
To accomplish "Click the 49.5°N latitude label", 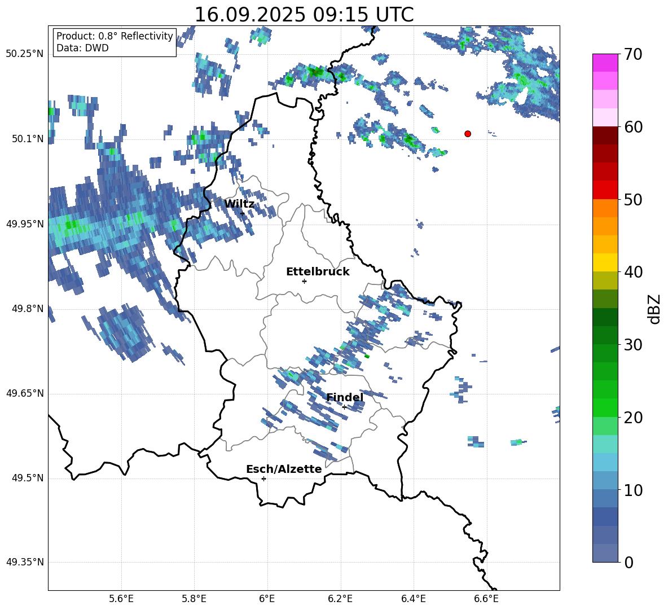I will point(28,478).
